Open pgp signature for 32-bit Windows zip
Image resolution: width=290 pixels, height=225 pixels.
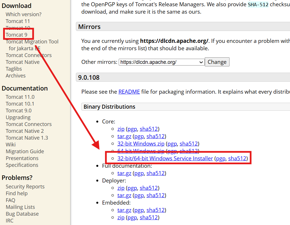pos(172,144)
